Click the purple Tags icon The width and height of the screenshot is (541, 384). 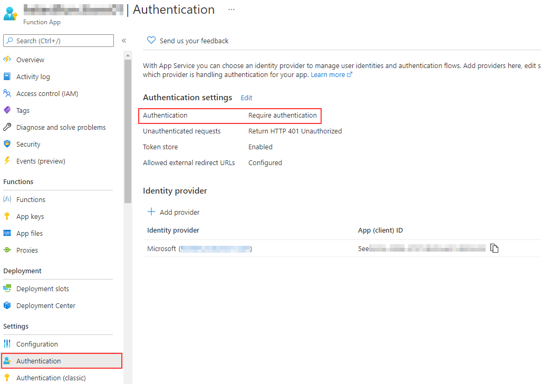tap(7, 110)
